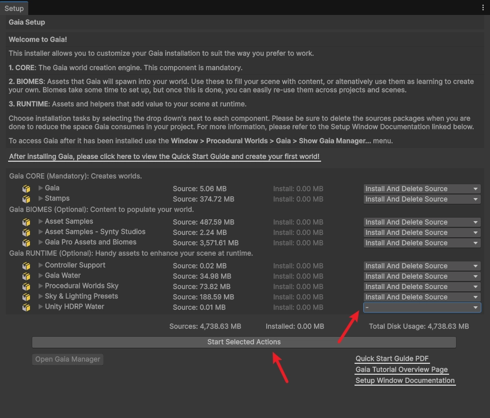The width and height of the screenshot is (490, 418).
Task: Open the three-dot window options menu
Action: click(483, 8)
